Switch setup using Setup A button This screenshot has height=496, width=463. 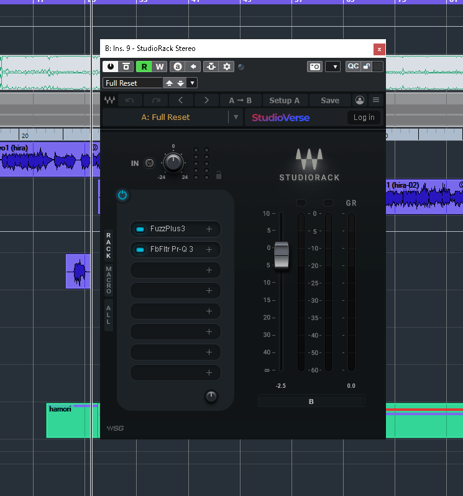point(284,100)
